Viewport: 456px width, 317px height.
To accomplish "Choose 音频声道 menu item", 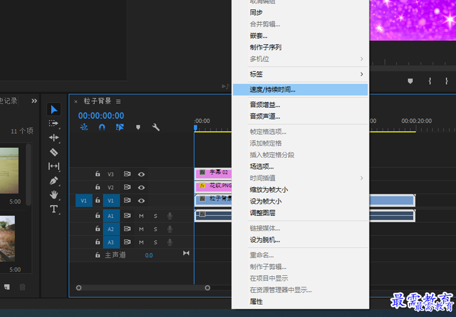I will [300, 116].
